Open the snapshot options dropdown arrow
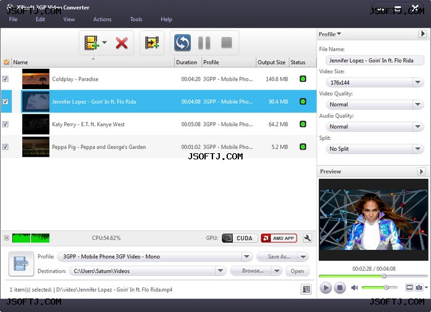 coord(426,287)
